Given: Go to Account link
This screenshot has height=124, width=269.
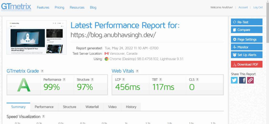Looking at the screenshot, I should coord(243,7).
